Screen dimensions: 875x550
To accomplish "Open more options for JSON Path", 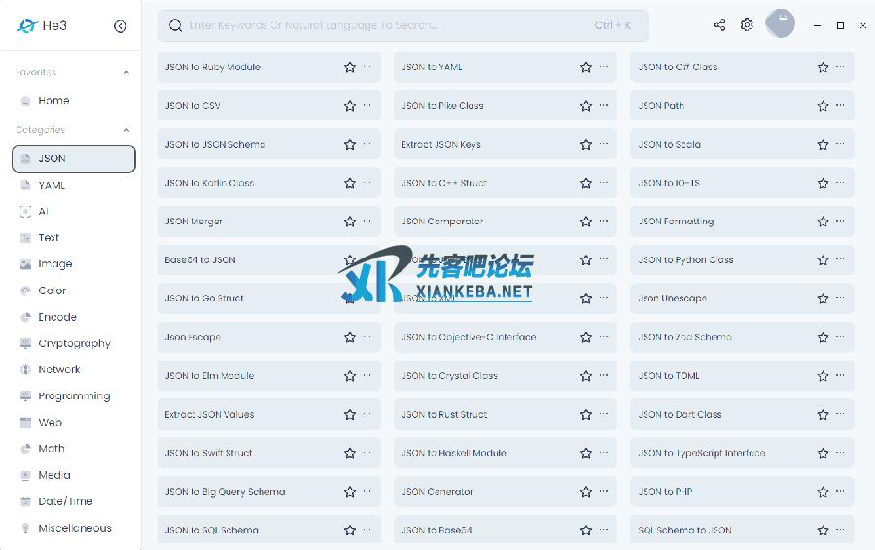I will (x=841, y=106).
